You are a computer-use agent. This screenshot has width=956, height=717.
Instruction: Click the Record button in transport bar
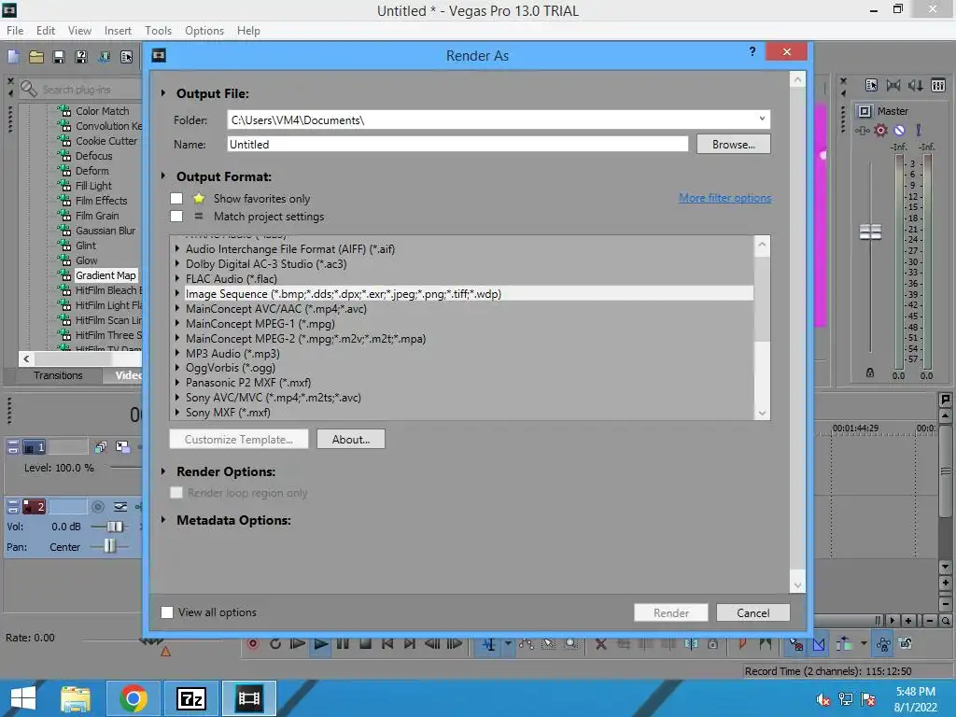tap(252, 644)
